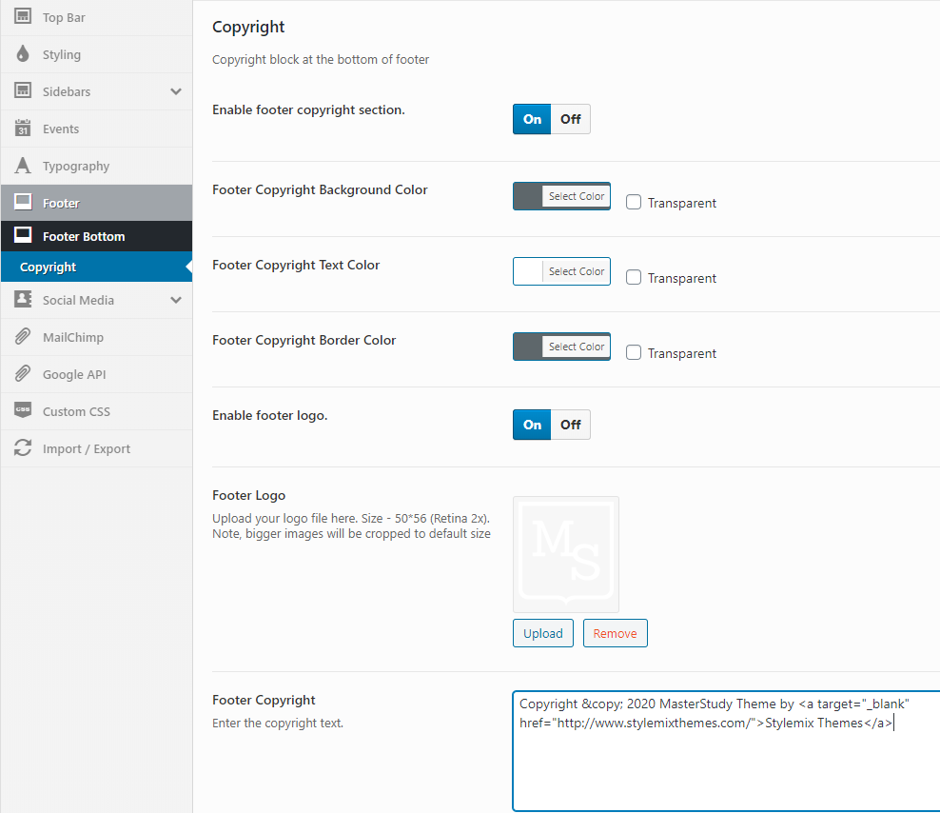
Task: Turn off the Enable footer logo switch
Action: click(x=570, y=425)
